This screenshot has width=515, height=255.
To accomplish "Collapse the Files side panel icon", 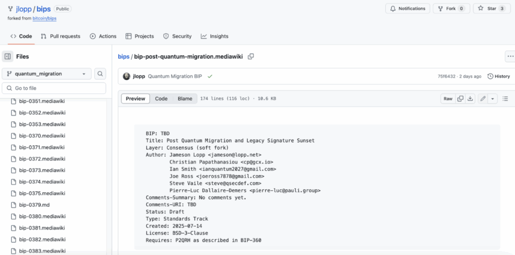I will coord(8,57).
